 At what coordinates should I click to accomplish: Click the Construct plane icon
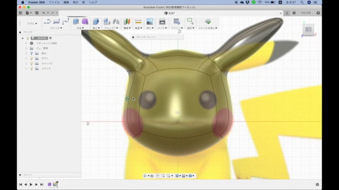point(127,22)
